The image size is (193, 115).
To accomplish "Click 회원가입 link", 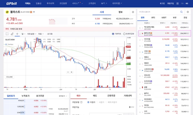I will click(171, 3).
